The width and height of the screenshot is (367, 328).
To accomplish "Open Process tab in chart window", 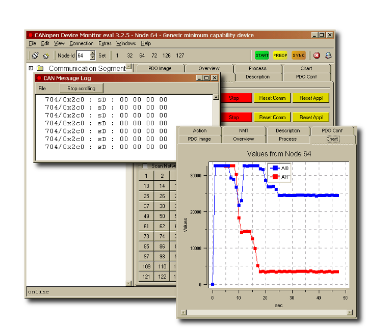I will tap(287, 139).
